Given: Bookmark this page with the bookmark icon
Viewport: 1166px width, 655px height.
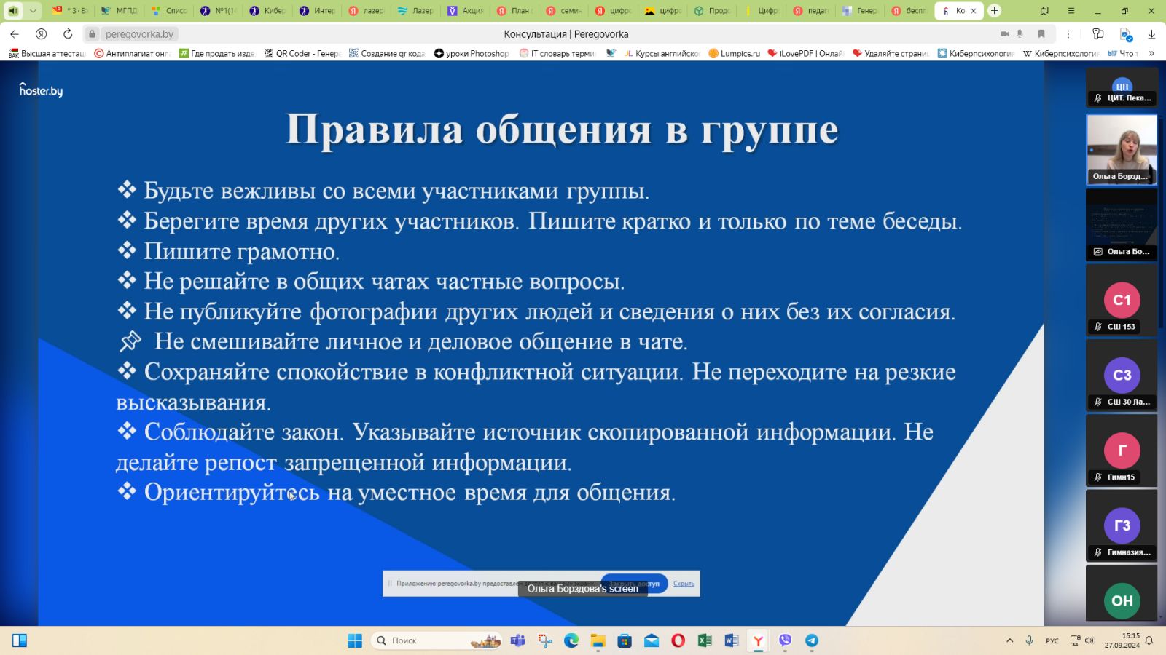Looking at the screenshot, I should [x=1041, y=34].
